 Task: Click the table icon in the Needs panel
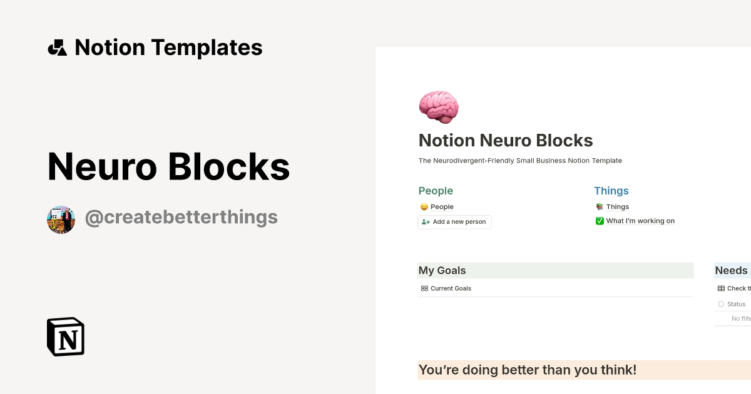(x=722, y=288)
